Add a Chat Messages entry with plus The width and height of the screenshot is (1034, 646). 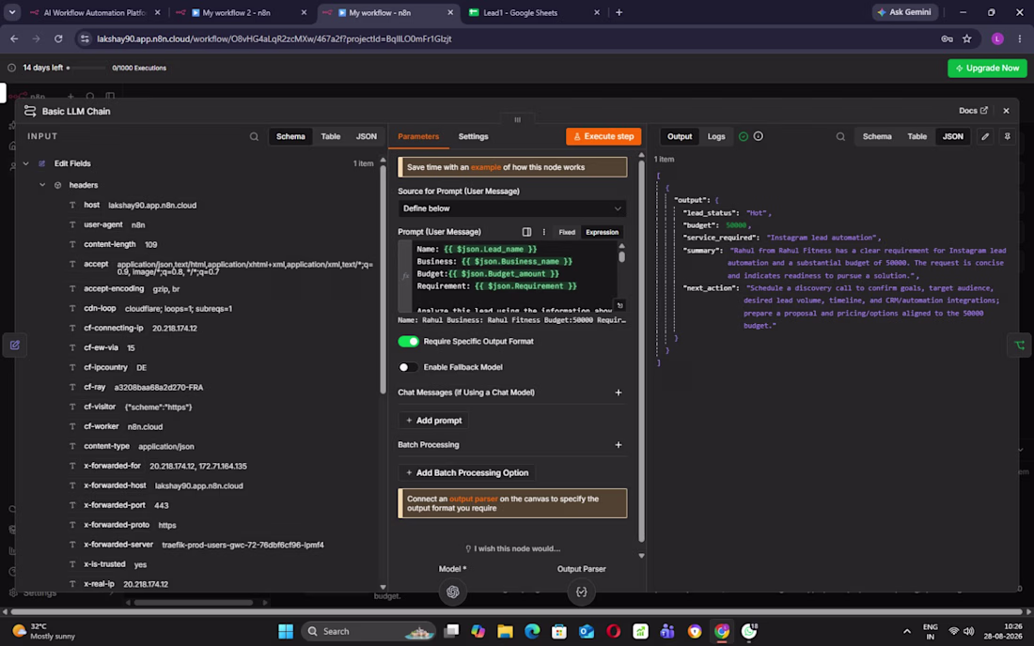click(x=618, y=392)
